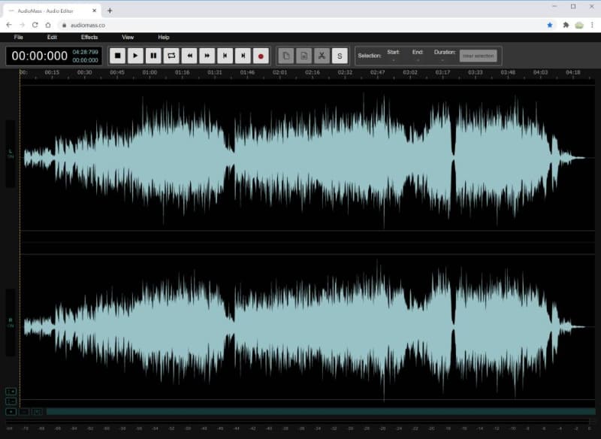Seek backward with the rewind button
The height and width of the screenshot is (439, 601).
tap(189, 56)
